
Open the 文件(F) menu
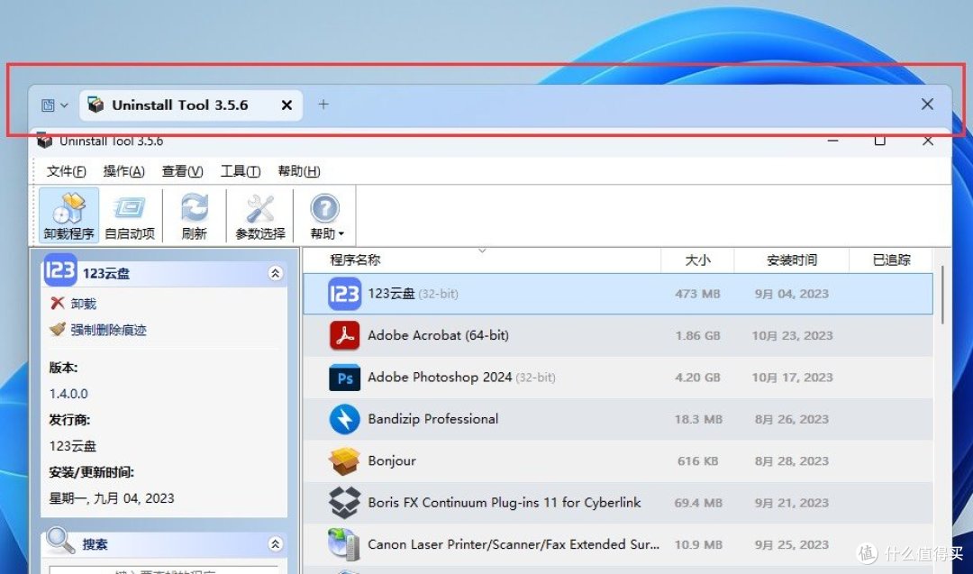click(x=67, y=171)
